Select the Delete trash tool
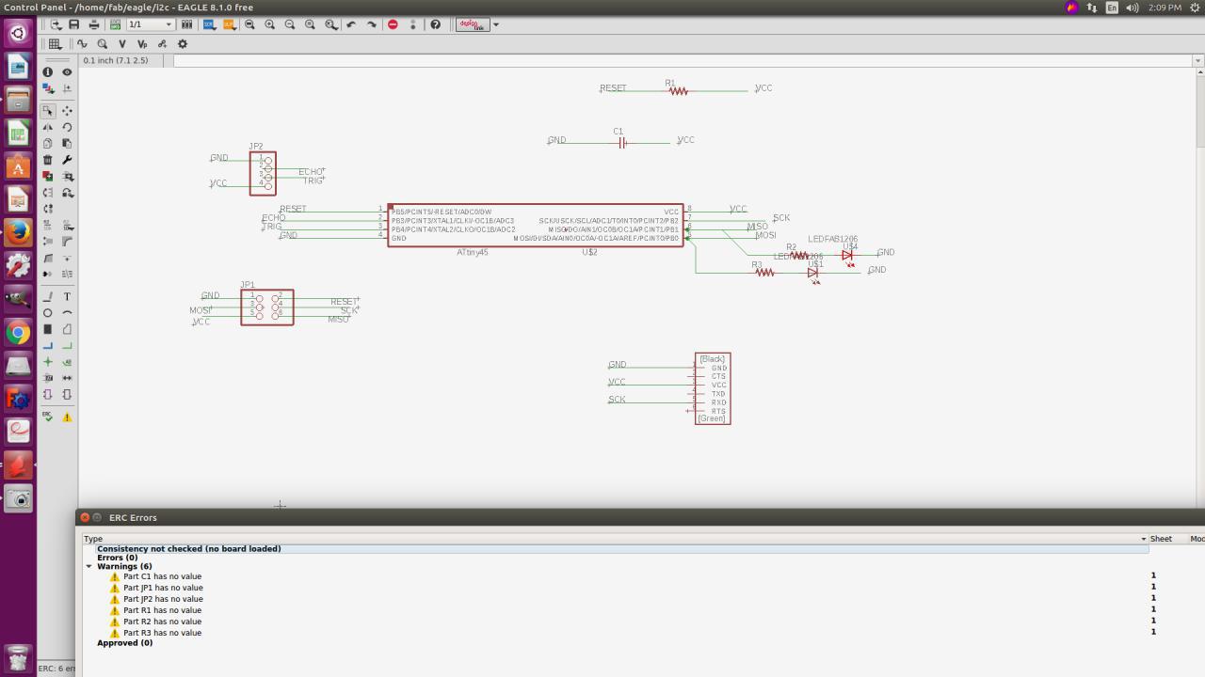Image resolution: width=1205 pixels, height=677 pixels. click(47, 160)
